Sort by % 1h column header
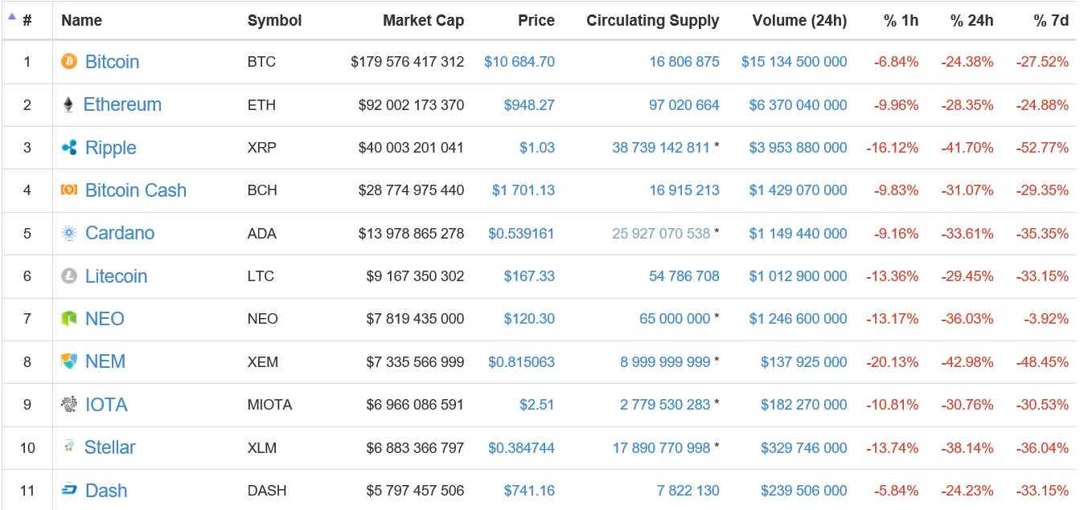Viewport: 1088px width, 510px height. click(901, 21)
